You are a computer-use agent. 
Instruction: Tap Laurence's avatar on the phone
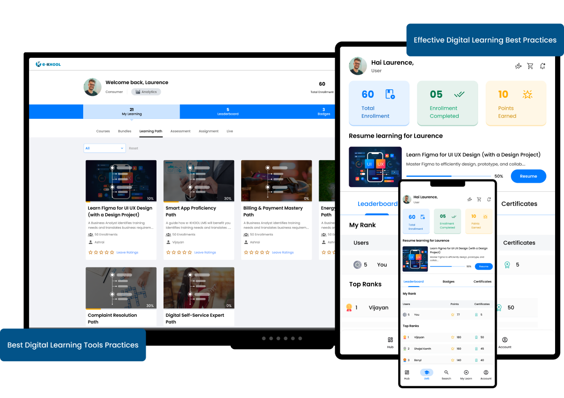click(407, 199)
